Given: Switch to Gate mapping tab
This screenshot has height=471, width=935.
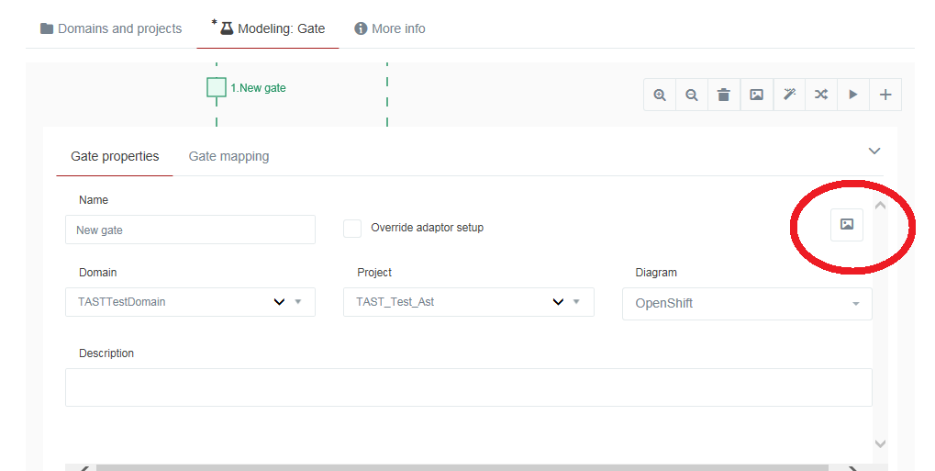Looking at the screenshot, I should point(229,156).
